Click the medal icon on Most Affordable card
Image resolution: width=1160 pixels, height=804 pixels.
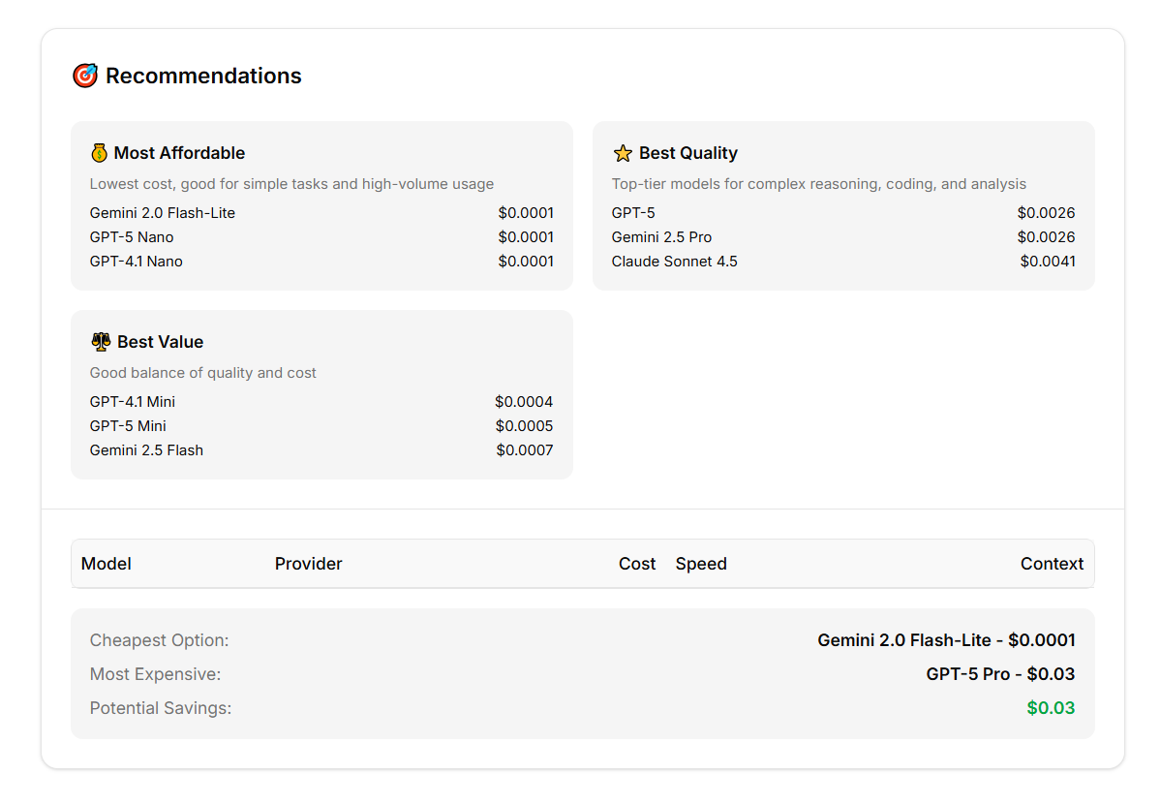(99, 152)
